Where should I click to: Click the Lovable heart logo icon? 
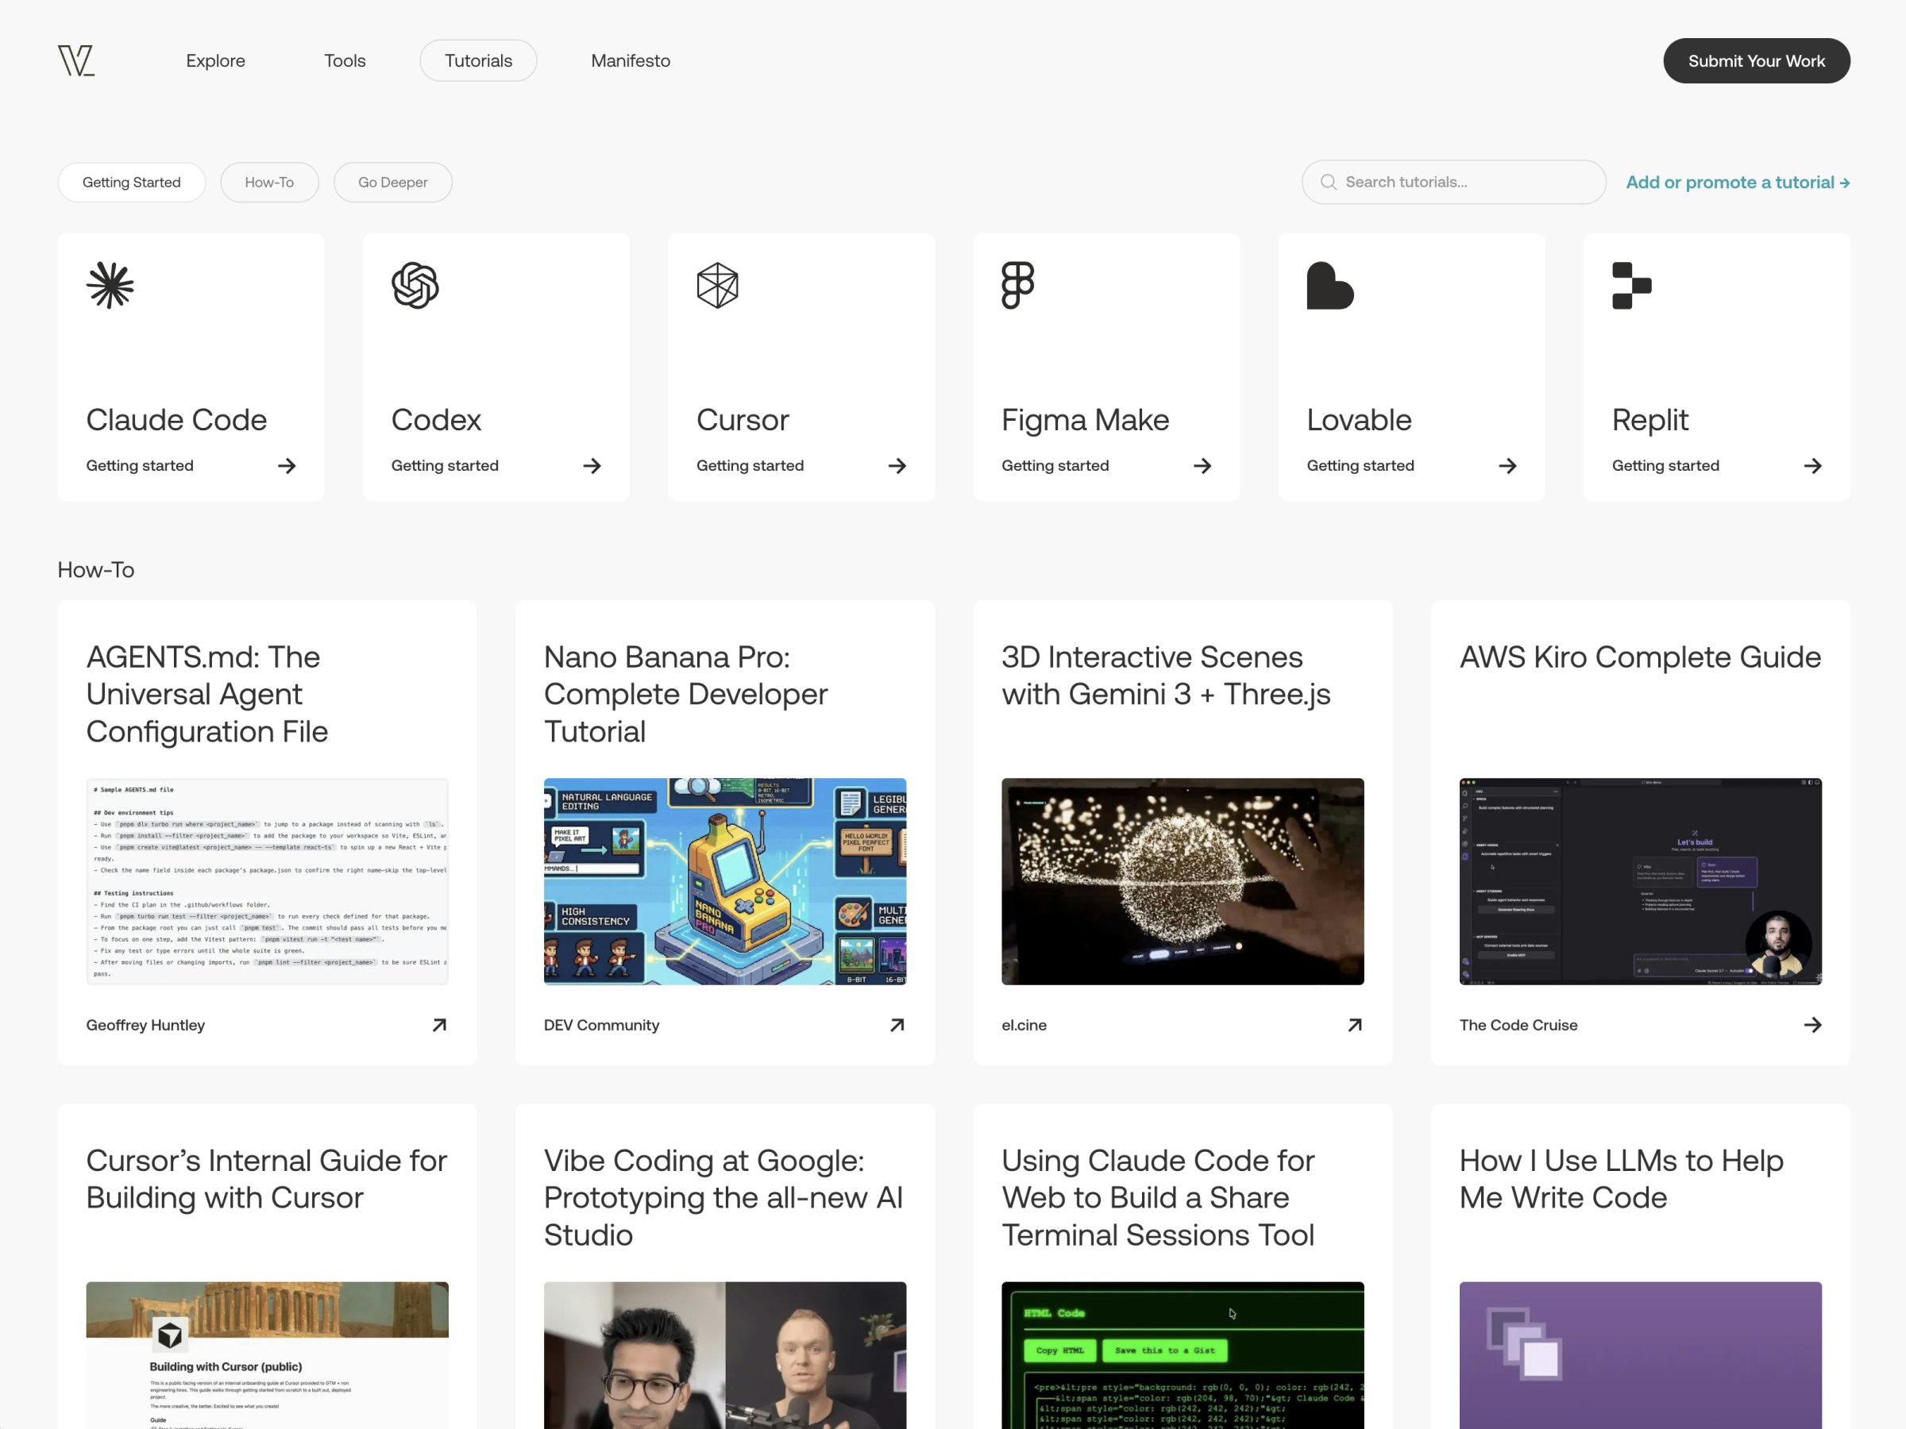pyautogui.click(x=1329, y=286)
